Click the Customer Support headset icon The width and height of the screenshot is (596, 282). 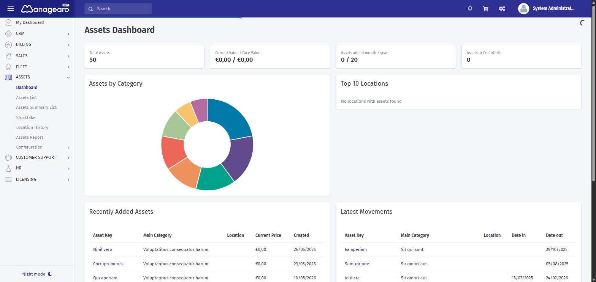pyautogui.click(x=8, y=158)
